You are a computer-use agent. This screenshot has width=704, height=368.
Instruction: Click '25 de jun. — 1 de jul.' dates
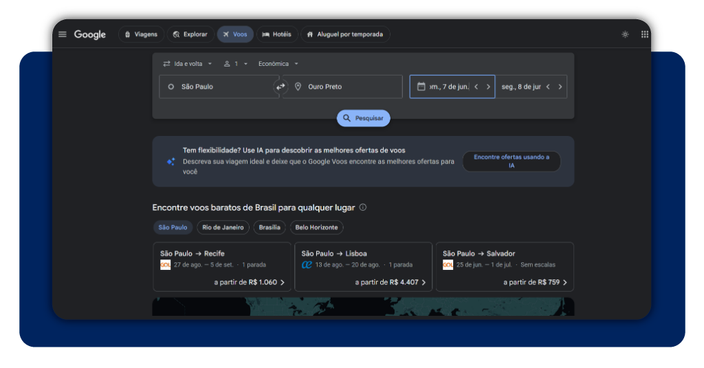pyautogui.click(x=484, y=265)
